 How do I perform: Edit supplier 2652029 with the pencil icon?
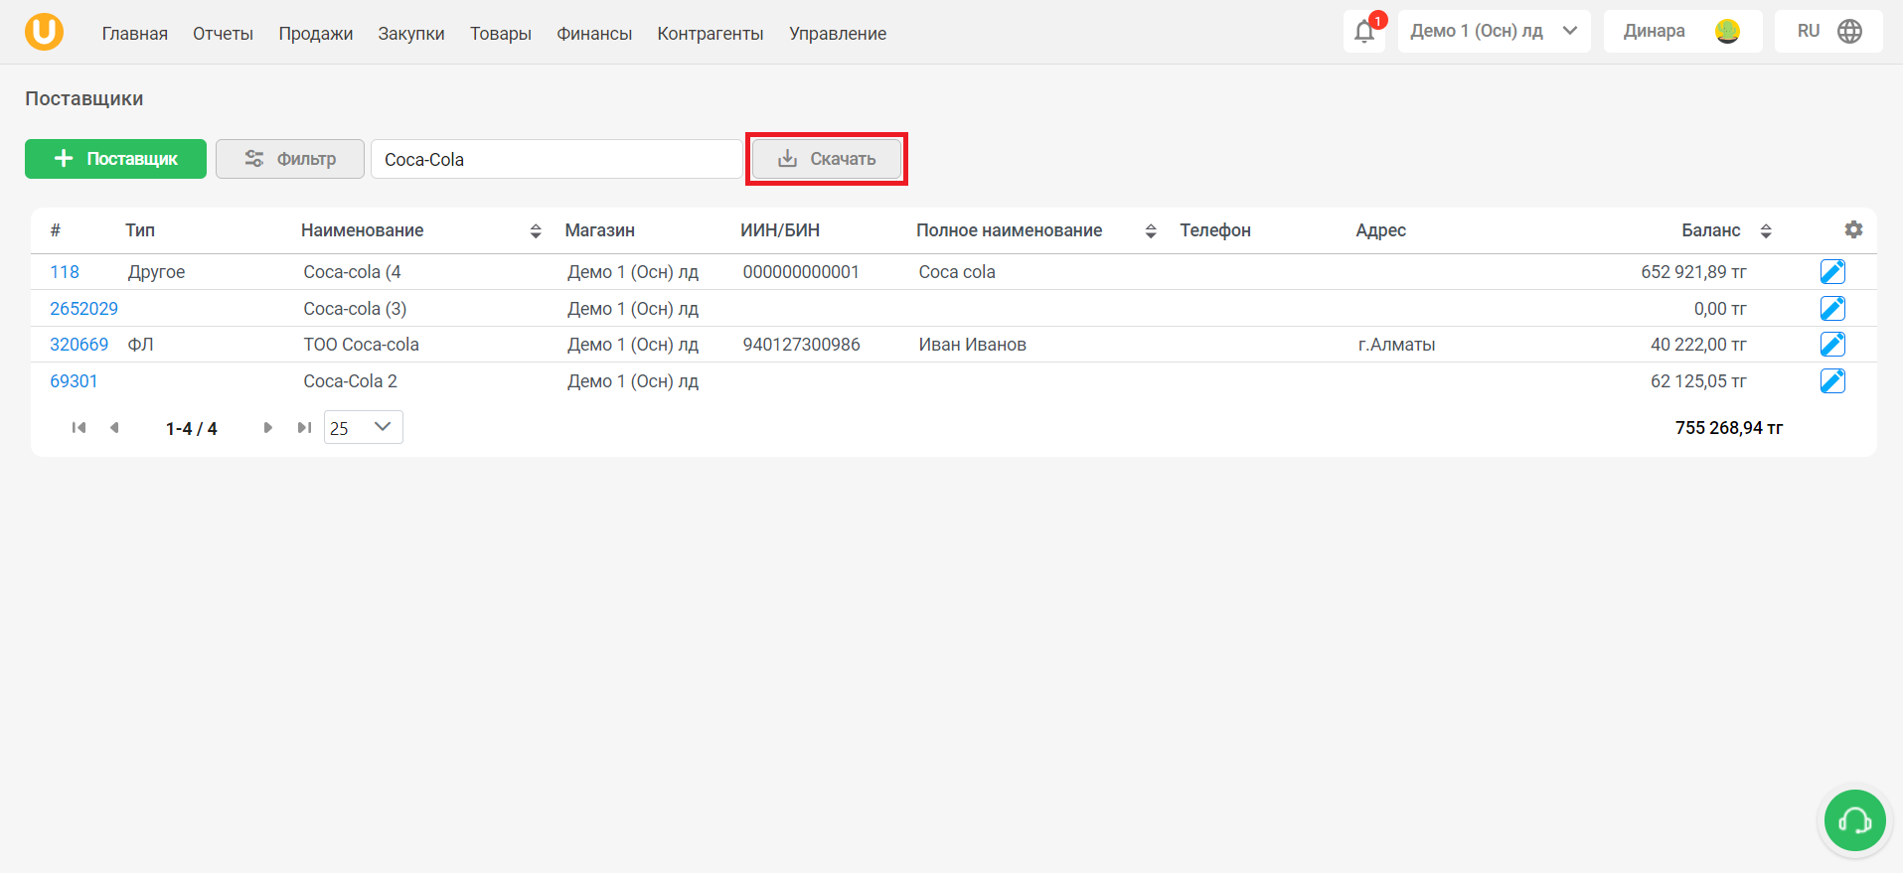point(1832,308)
